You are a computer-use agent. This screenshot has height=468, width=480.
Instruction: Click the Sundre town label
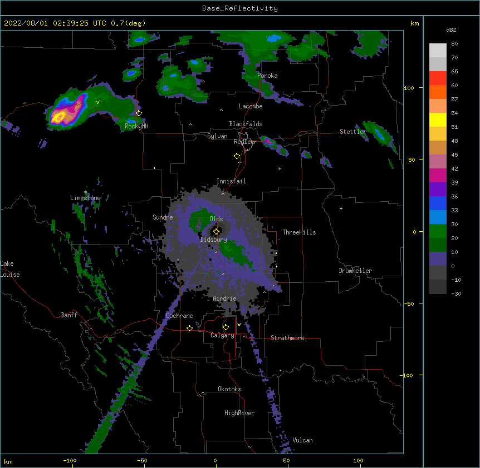[163, 217]
